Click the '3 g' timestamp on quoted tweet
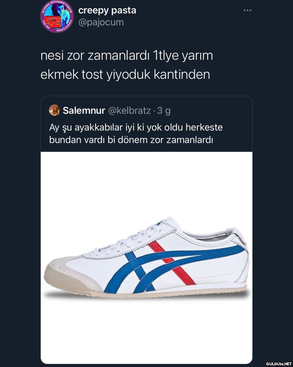This screenshot has width=293, height=367. pyautogui.click(x=164, y=110)
